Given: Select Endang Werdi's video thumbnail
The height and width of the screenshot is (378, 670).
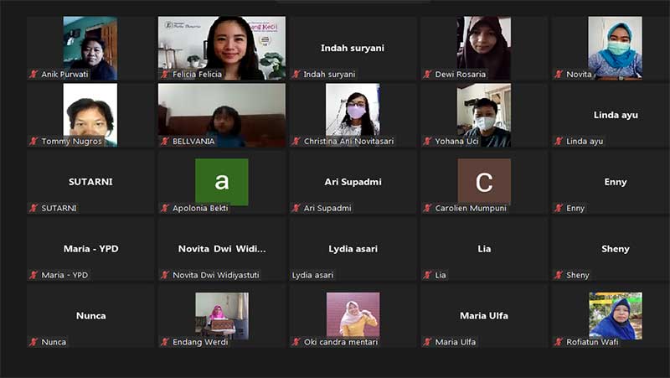Looking at the screenshot, I should pos(222,316).
